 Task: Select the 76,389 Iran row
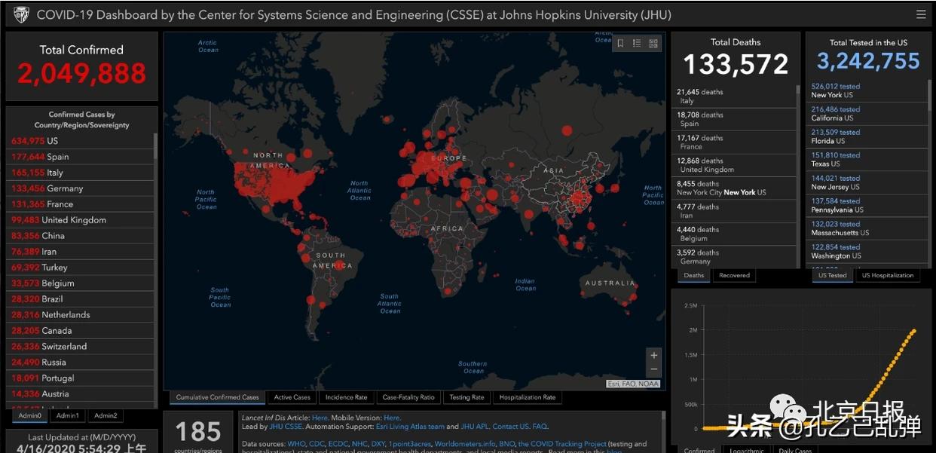pyautogui.click(x=81, y=252)
